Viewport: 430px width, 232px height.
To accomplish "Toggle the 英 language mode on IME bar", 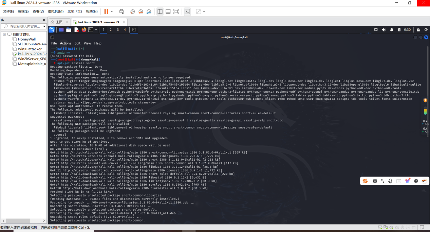I will click(x=375, y=181).
